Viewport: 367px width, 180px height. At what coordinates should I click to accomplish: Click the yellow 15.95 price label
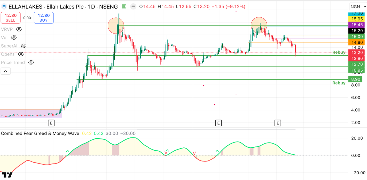tap(357, 19)
